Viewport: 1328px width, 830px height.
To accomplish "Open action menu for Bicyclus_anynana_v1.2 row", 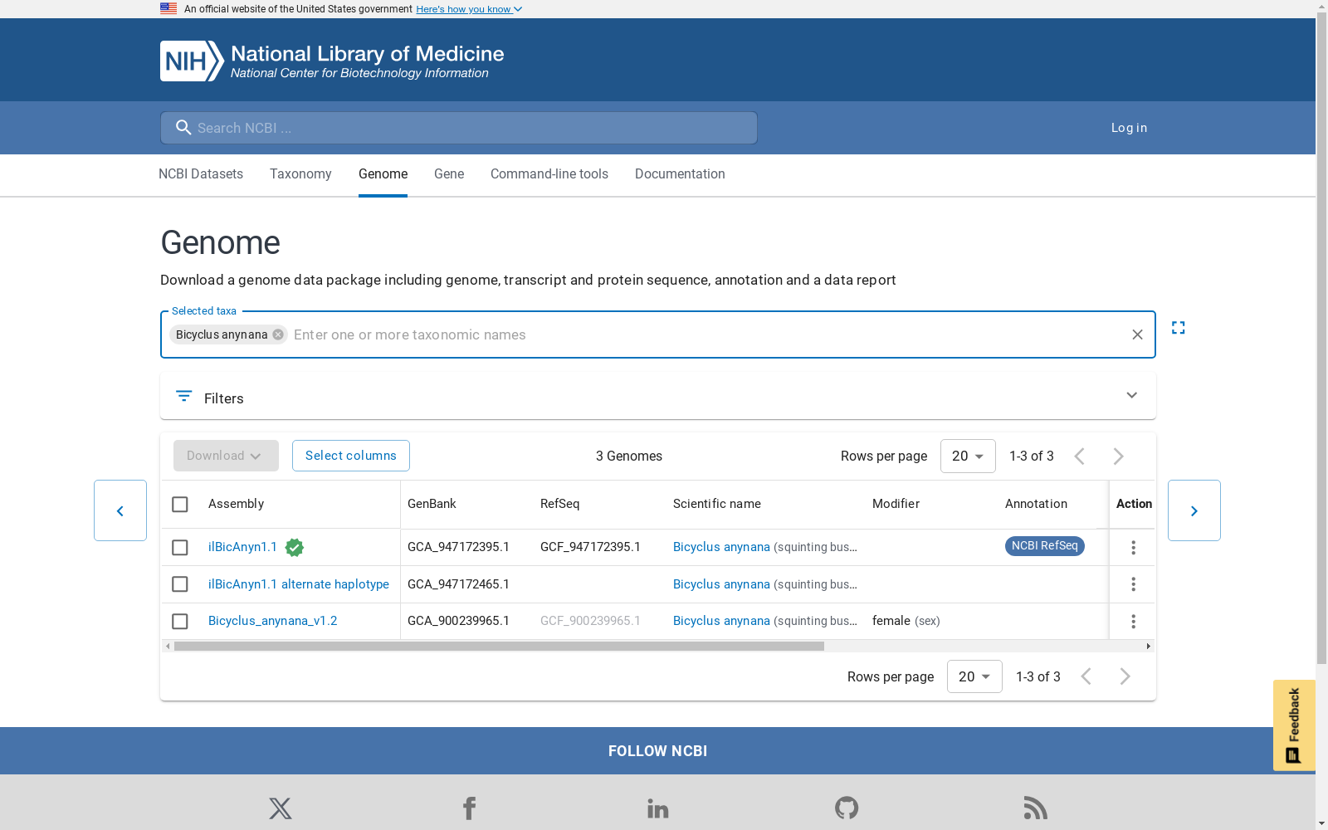I will (x=1133, y=622).
